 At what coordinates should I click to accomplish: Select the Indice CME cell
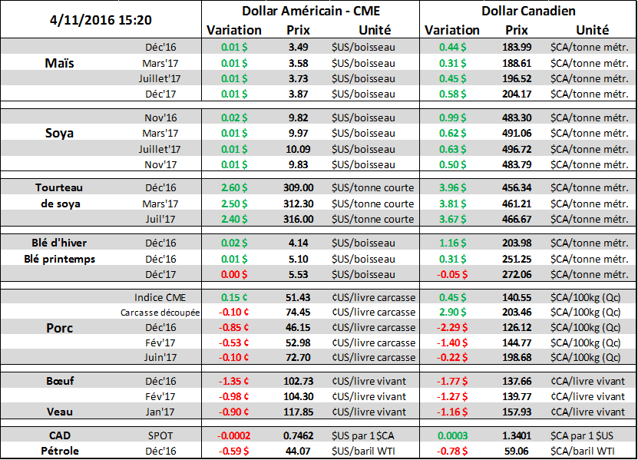(x=160, y=297)
